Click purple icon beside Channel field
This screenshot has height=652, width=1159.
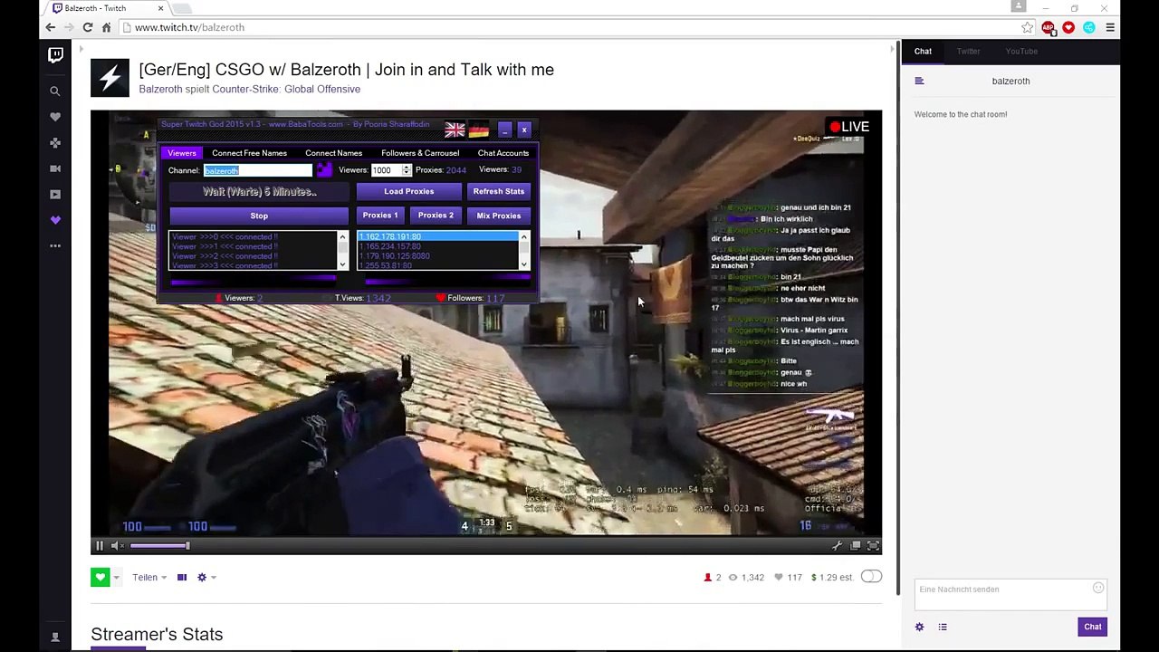click(x=324, y=170)
